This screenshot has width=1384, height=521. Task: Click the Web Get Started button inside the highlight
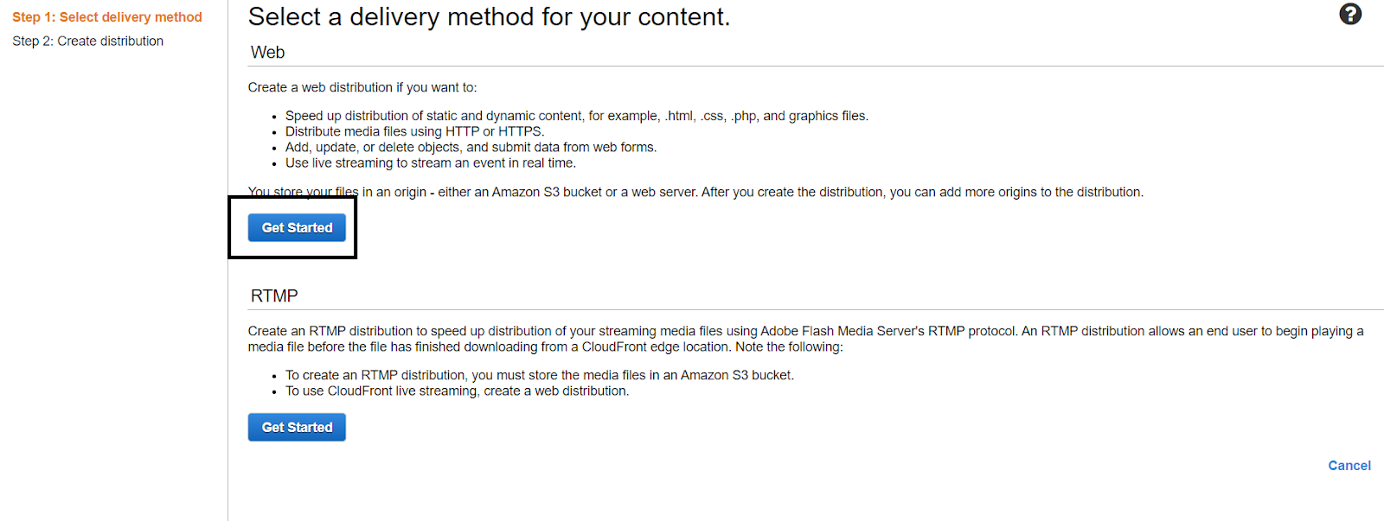(x=296, y=227)
